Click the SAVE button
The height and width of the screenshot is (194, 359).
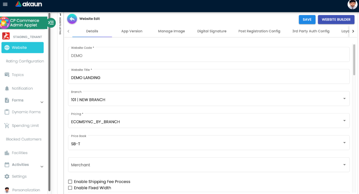(307, 20)
